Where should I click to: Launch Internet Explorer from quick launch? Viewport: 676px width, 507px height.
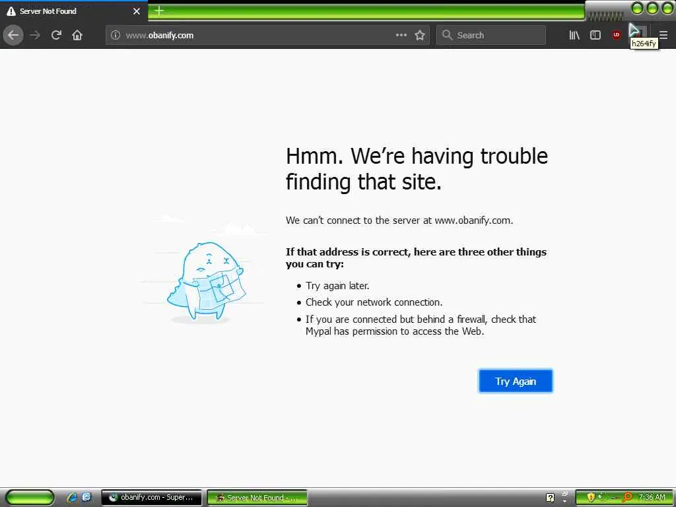pos(72,497)
